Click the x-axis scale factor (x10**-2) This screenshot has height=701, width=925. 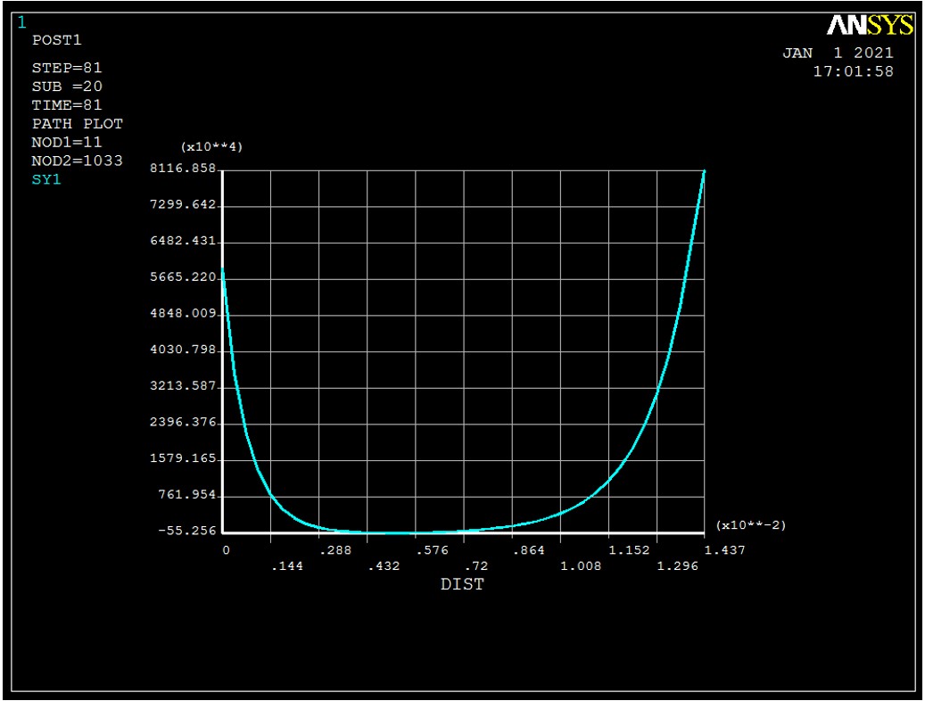[x=750, y=525]
